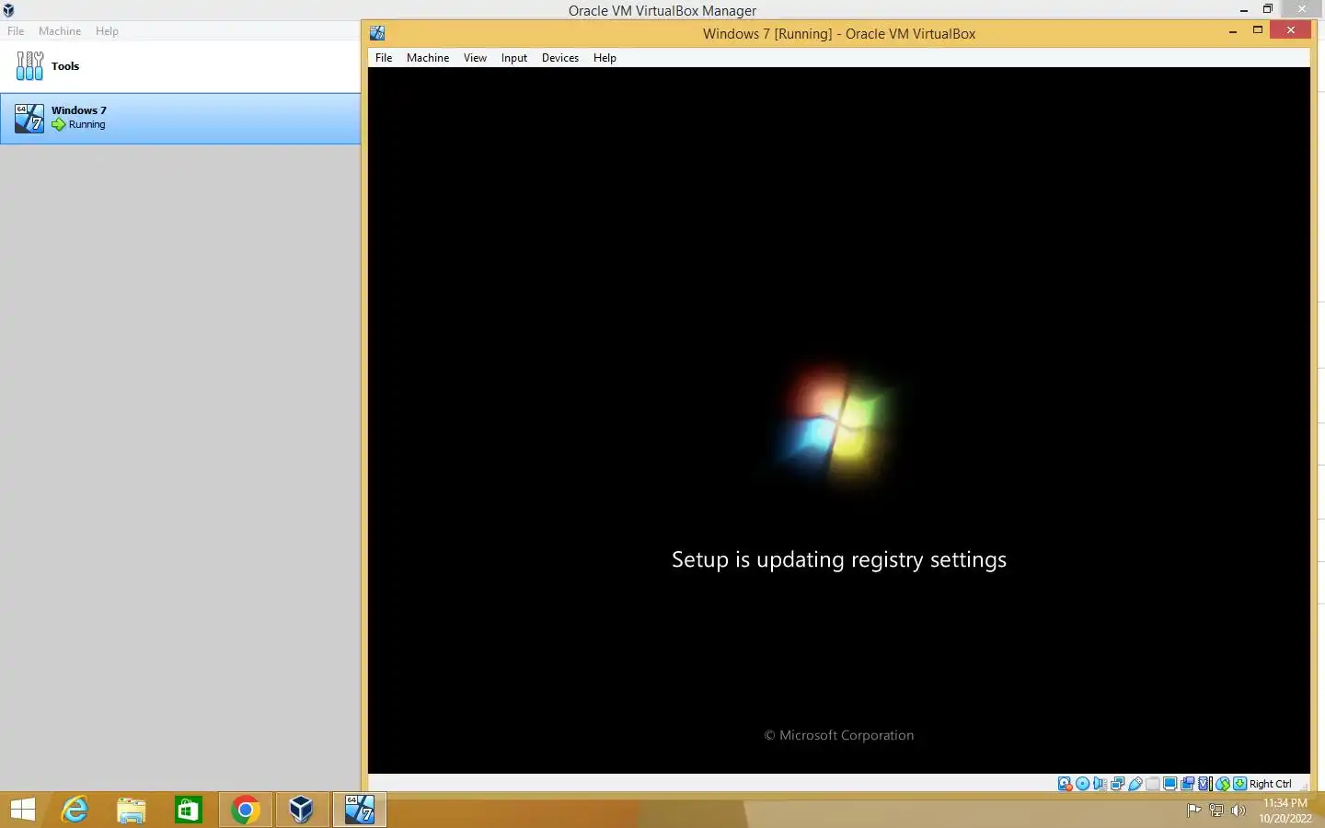Screen dimensions: 1325x828
Task: Click the mouse integration status icon
Action: [x=1222, y=784]
